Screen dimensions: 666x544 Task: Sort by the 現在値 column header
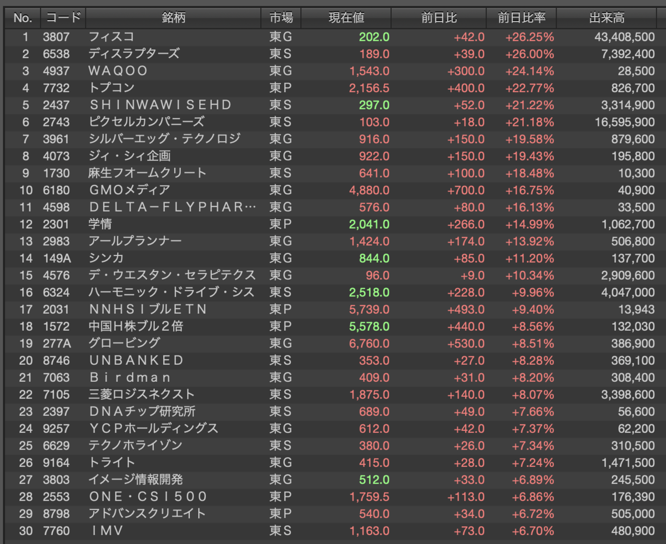(346, 18)
